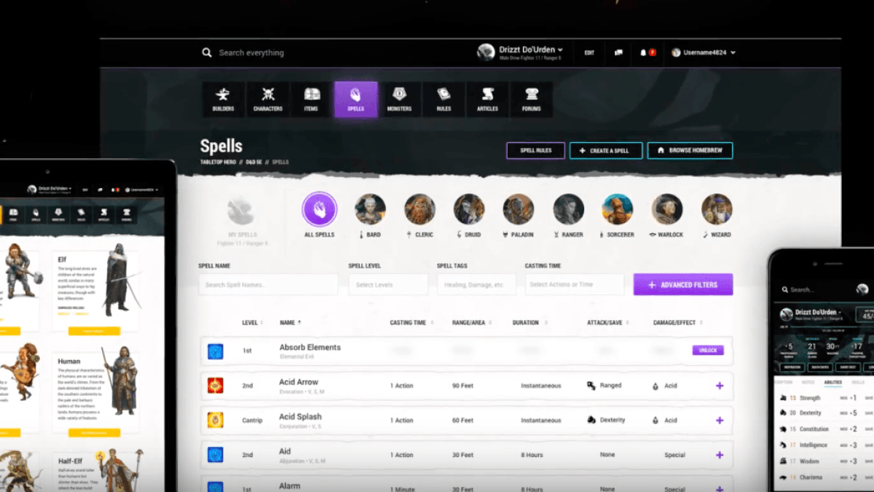The height and width of the screenshot is (492, 874).
Task: Add Acid Splash with plus icon
Action: (720, 421)
